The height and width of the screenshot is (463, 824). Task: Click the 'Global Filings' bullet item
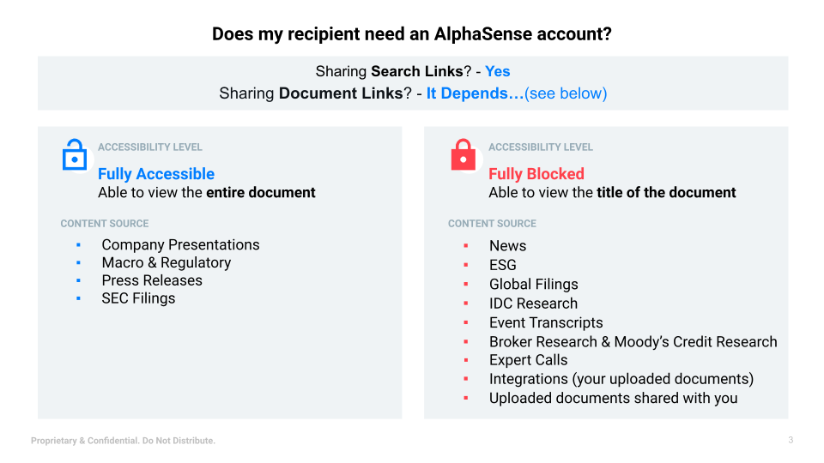[533, 284]
